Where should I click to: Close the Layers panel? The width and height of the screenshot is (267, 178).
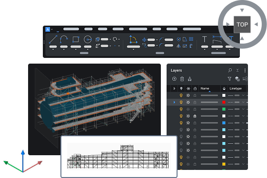(x=237, y=70)
